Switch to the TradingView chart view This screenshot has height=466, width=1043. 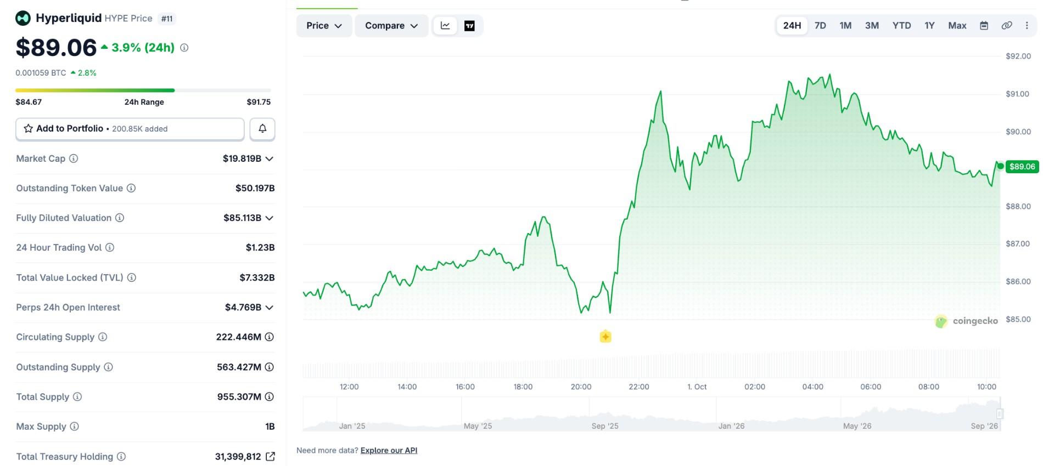point(469,26)
